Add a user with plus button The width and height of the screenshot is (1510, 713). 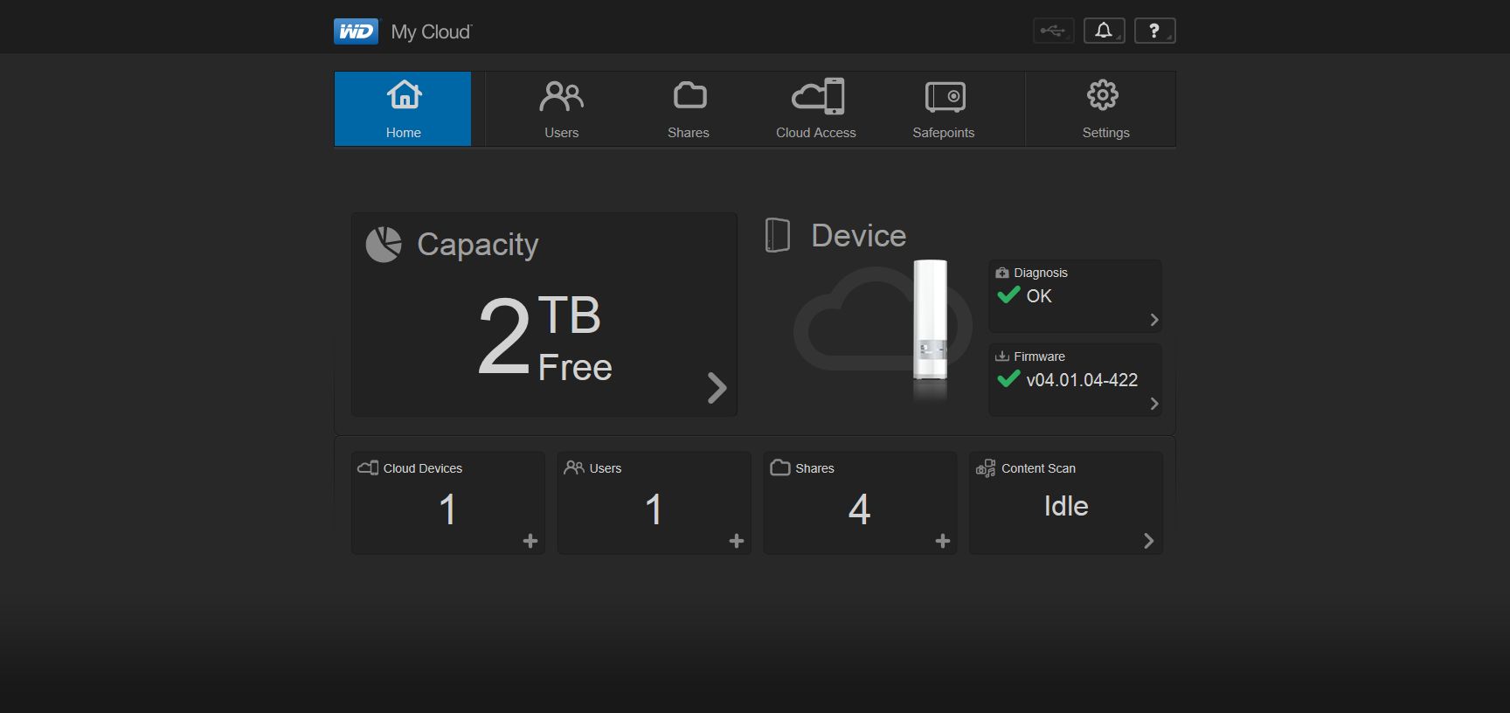737,541
